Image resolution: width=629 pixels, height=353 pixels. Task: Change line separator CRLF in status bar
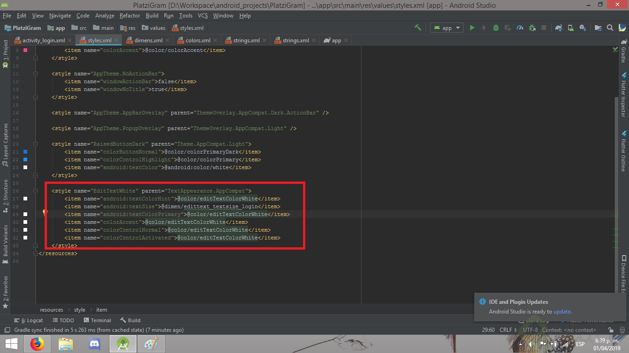click(x=508, y=330)
